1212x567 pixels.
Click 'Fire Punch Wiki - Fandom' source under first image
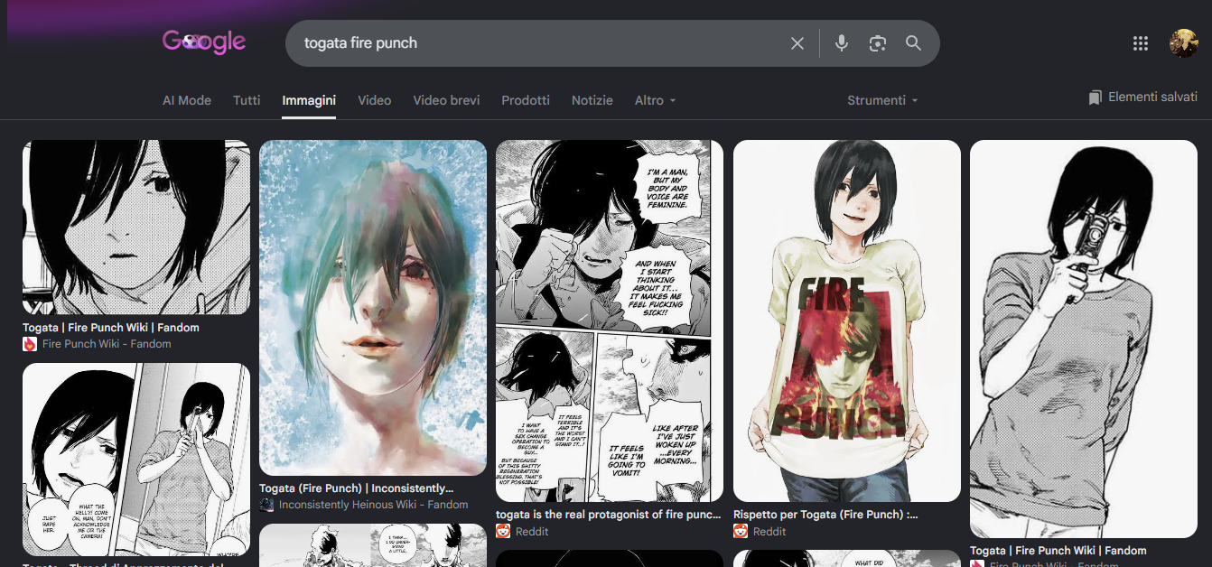tap(107, 344)
